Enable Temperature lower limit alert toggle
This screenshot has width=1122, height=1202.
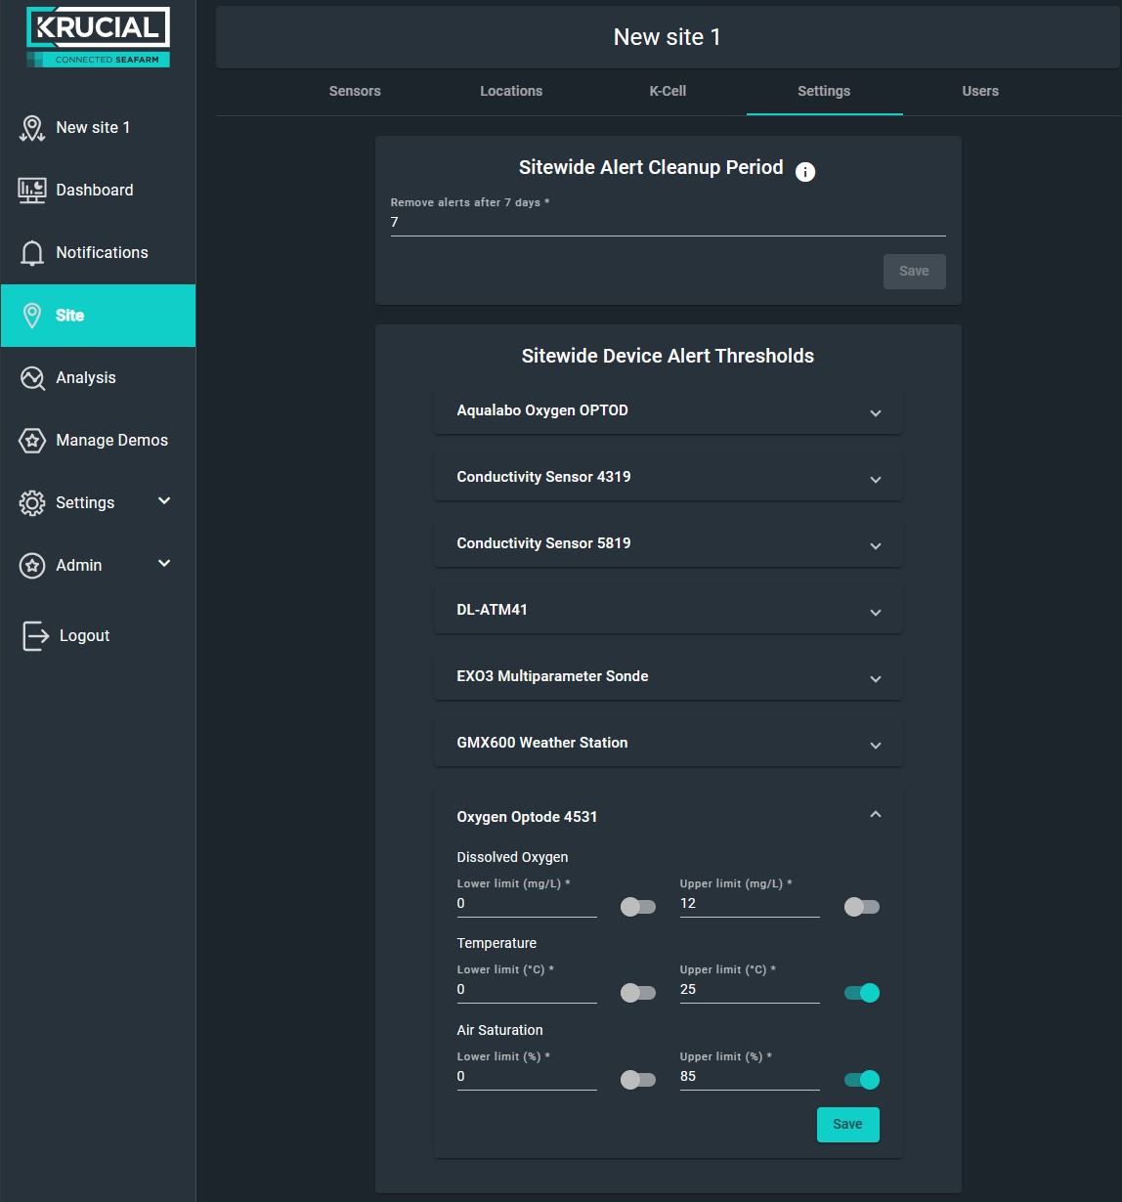tap(638, 993)
